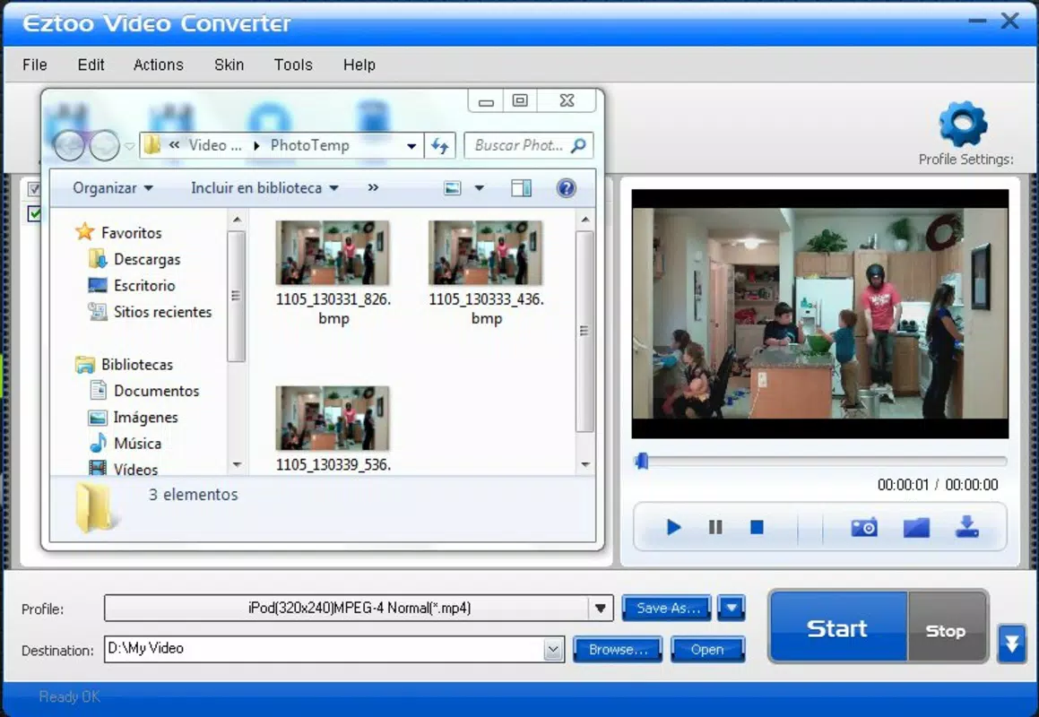Click navigation pane scrollbar down arrow
This screenshot has width=1039, height=717.
coord(238,464)
